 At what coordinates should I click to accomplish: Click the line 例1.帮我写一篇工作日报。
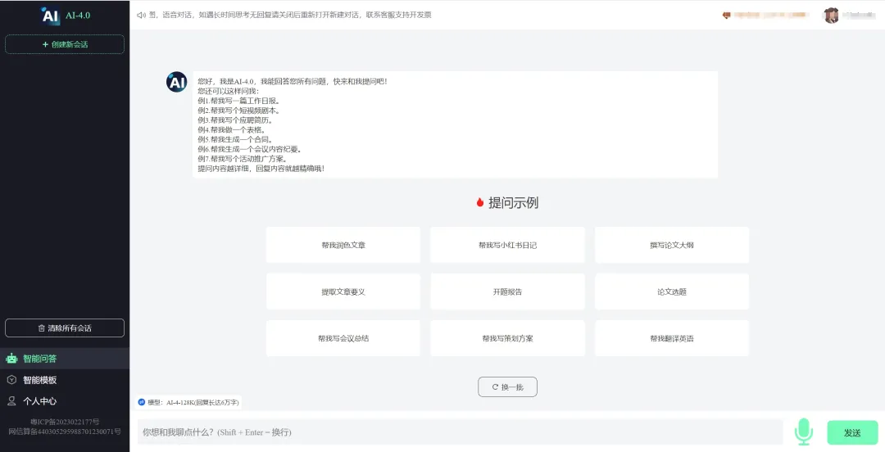[x=240, y=101]
